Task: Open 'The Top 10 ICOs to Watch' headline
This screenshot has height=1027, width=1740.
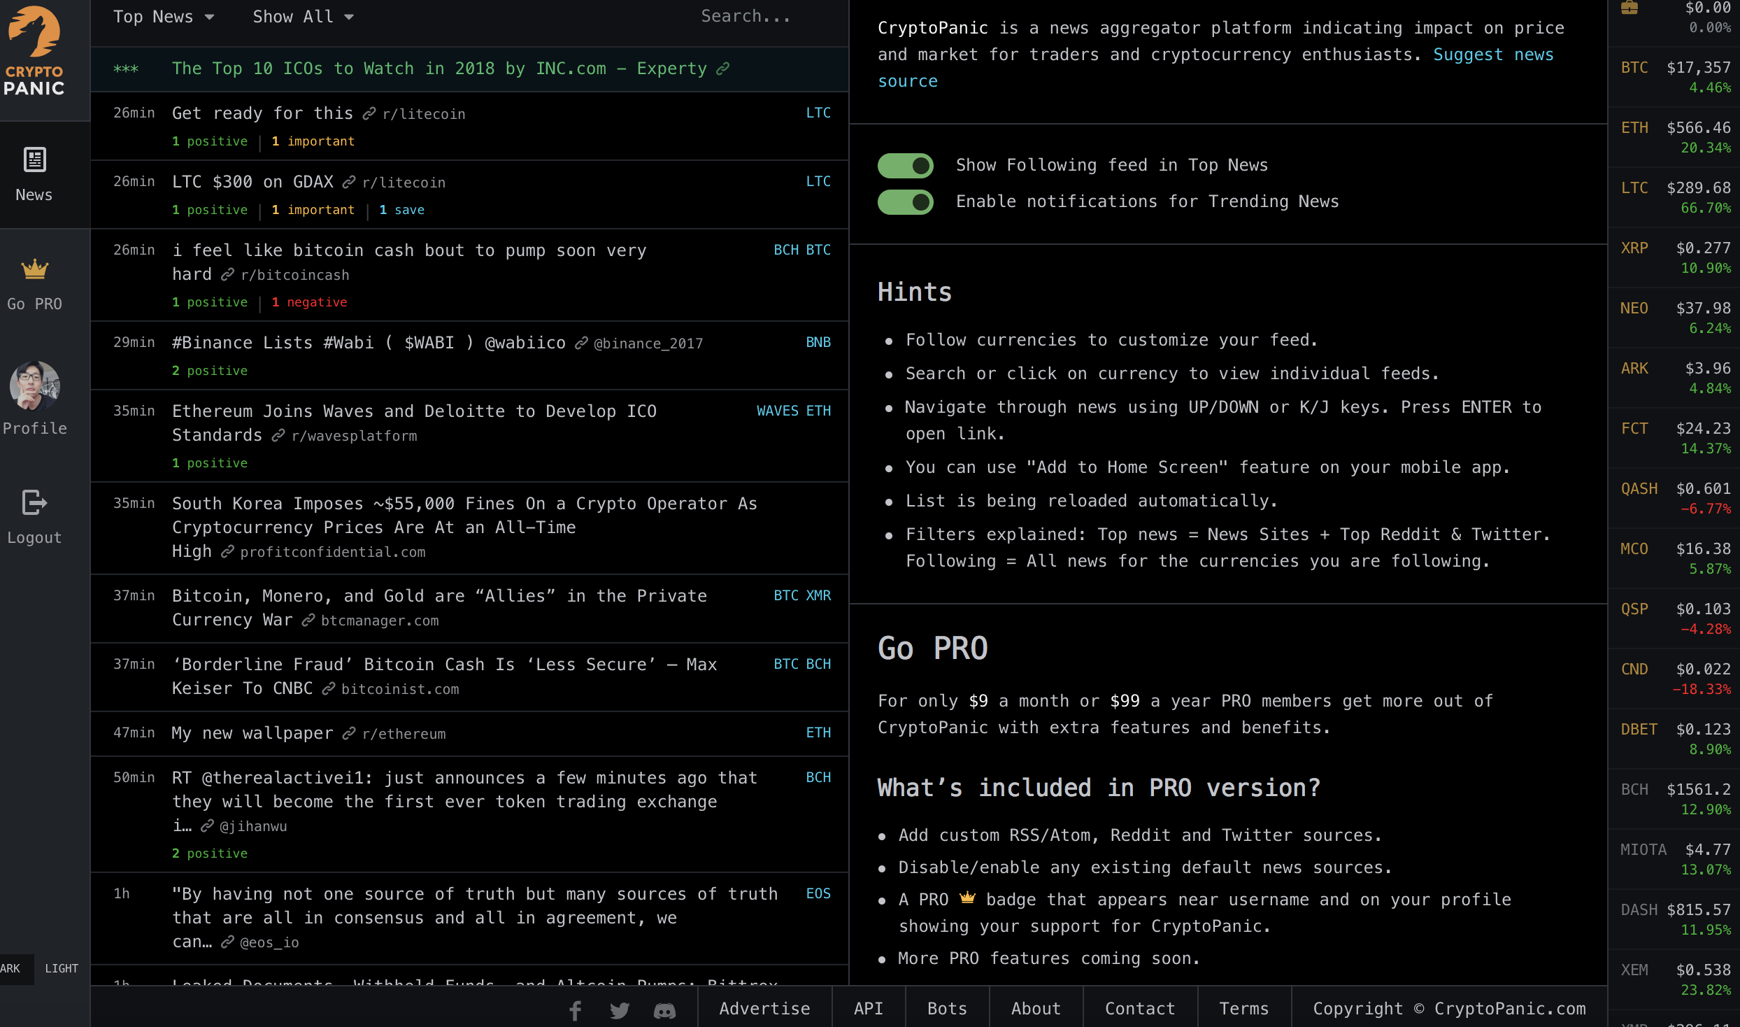Action: pos(439,69)
